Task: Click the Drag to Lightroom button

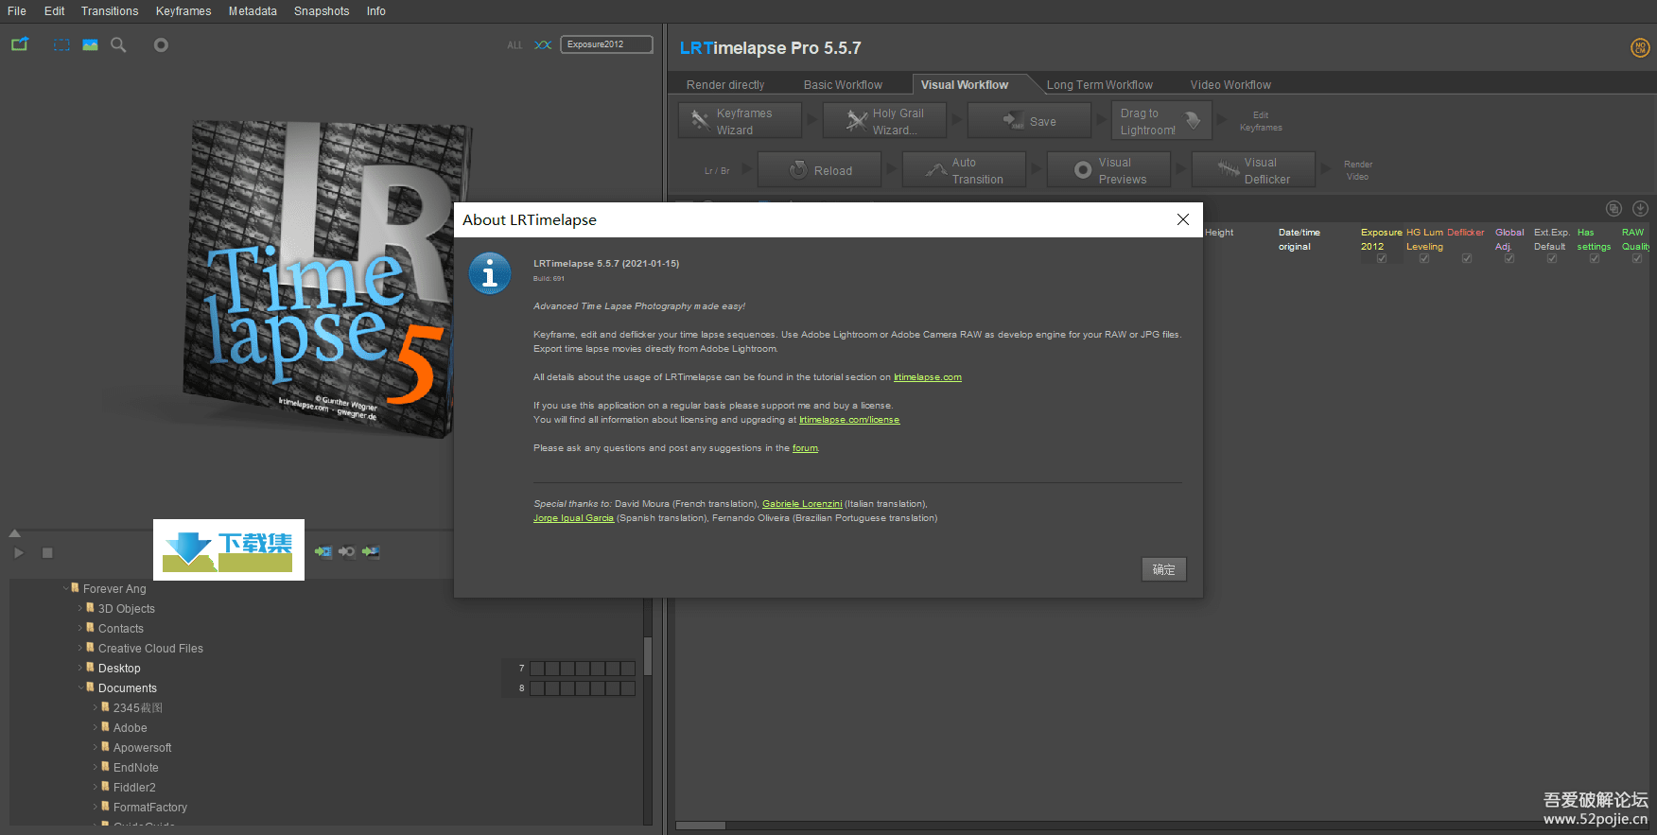Action: point(1160,121)
